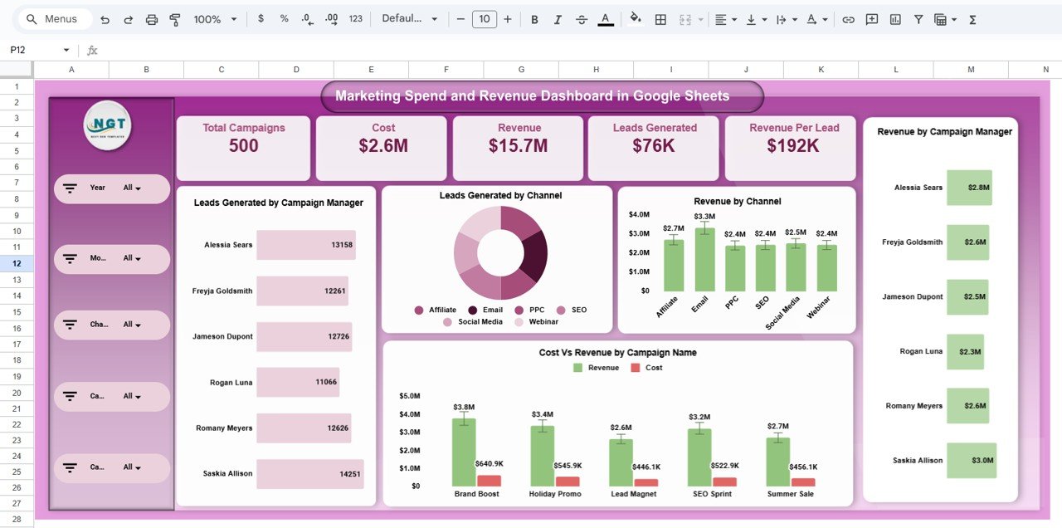This screenshot has height=528, width=1062.
Task: Open the Create filter icon
Action: 918,18
